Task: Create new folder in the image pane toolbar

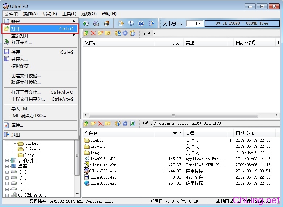Action: 101,33
